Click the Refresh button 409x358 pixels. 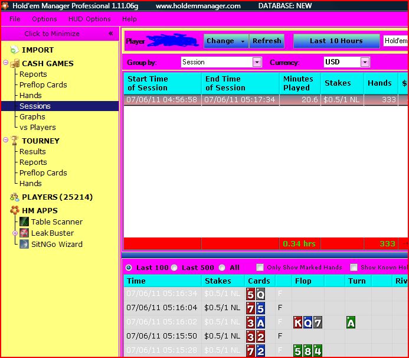pyautogui.click(x=267, y=41)
